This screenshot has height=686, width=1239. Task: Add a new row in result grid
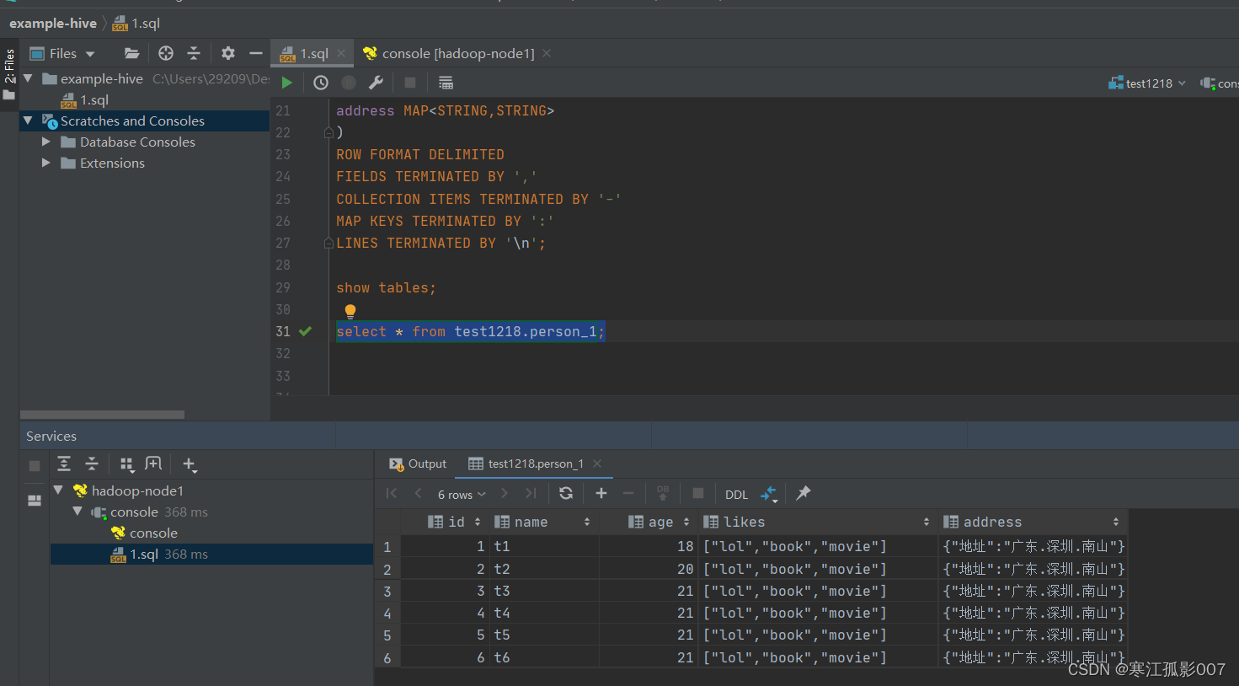[601, 494]
